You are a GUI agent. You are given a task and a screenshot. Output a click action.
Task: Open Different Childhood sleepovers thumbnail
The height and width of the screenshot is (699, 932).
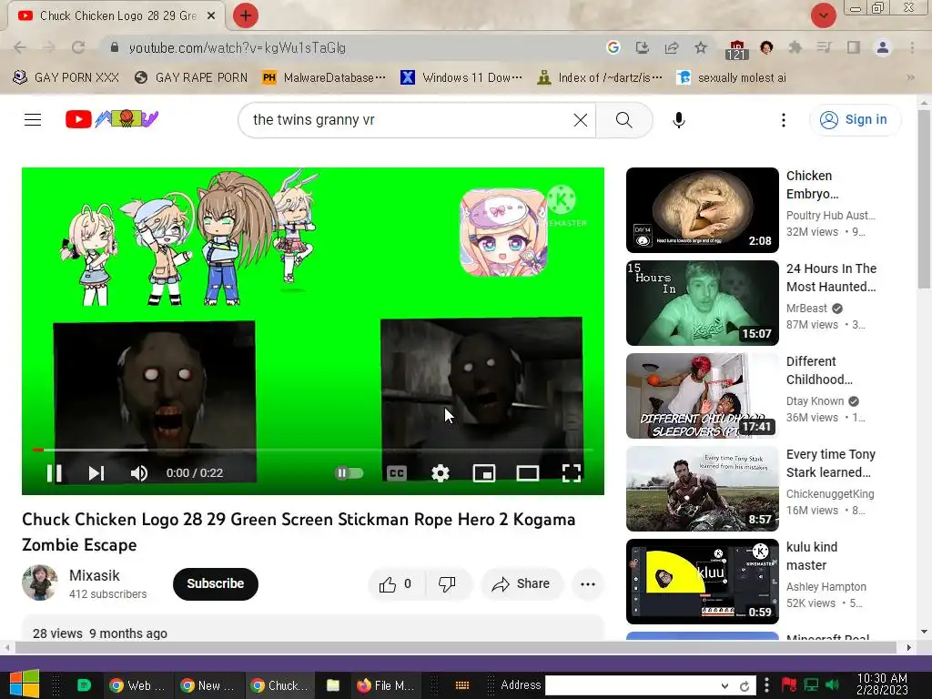702,395
